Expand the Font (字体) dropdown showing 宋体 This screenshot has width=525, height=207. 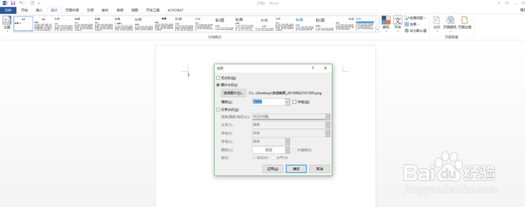(x=328, y=133)
